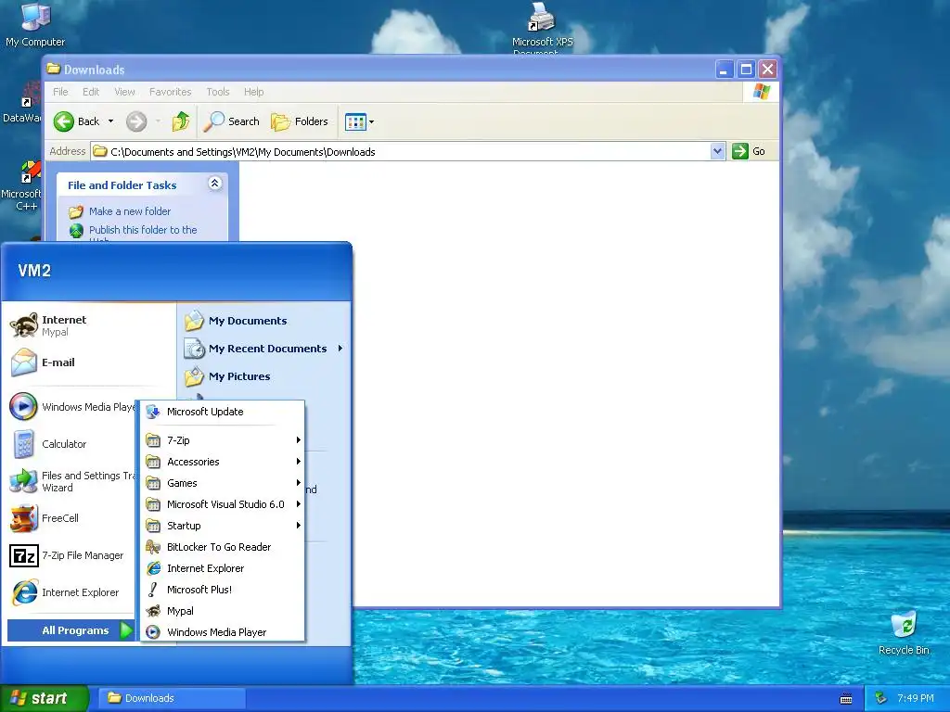950x712 pixels.
Task: Open Edit menu in Downloads window
Action: [91, 92]
